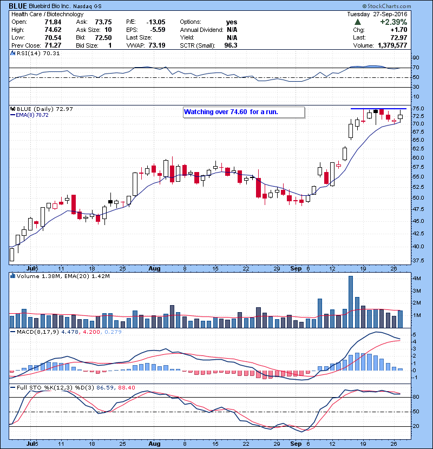
Task: Click the Volume 1.38M, EMA(20) 1.42M label
Action: (x=63, y=276)
